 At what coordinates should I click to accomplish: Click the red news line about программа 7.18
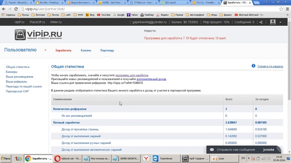[185, 38]
